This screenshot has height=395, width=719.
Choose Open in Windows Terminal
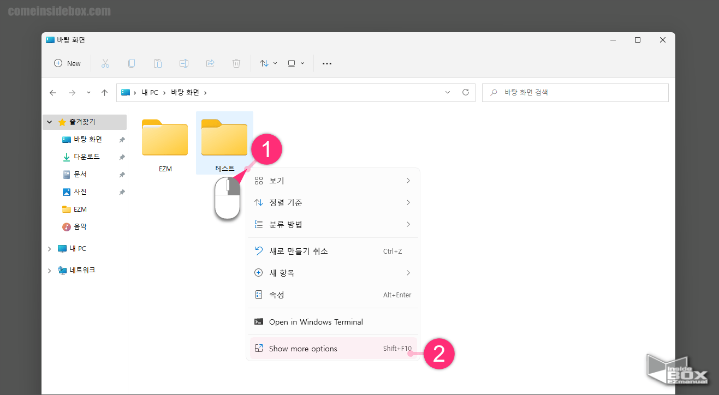click(333, 322)
